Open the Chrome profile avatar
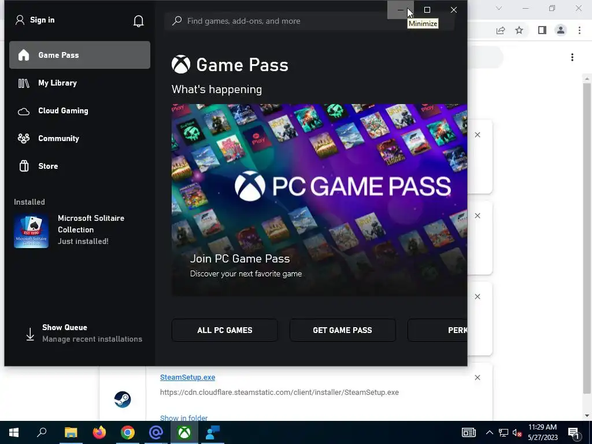Image resolution: width=592 pixels, height=444 pixels. pyautogui.click(x=561, y=30)
